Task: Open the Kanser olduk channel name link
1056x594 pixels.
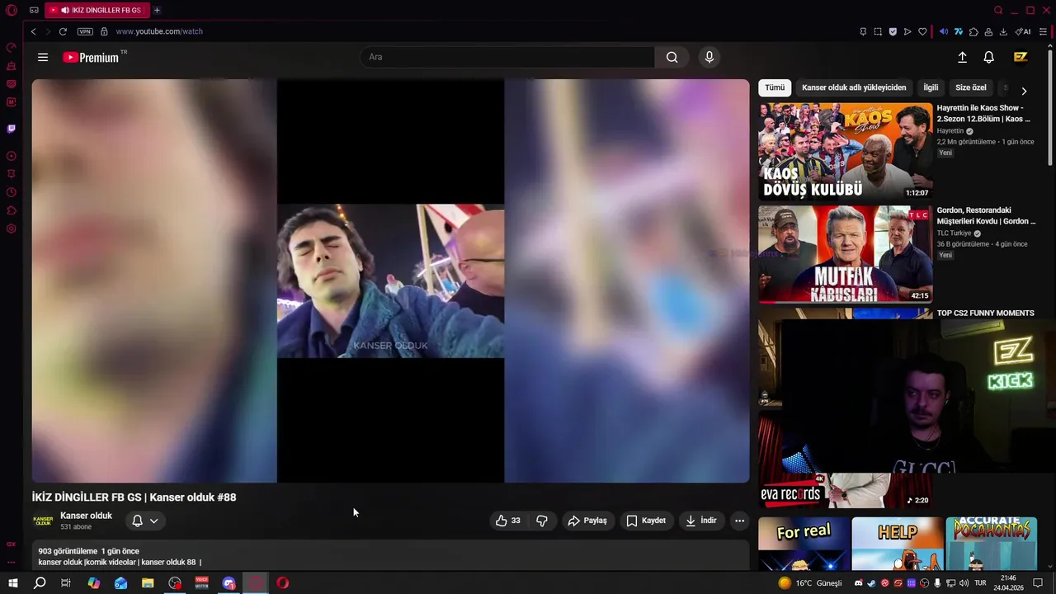Action: tap(86, 516)
